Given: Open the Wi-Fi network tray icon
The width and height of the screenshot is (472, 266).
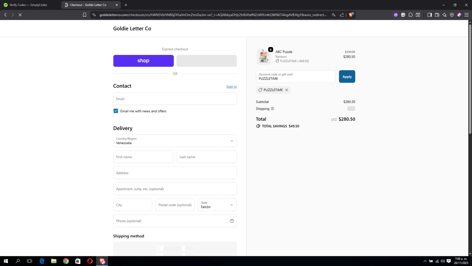Looking at the screenshot, I should 437,261.
